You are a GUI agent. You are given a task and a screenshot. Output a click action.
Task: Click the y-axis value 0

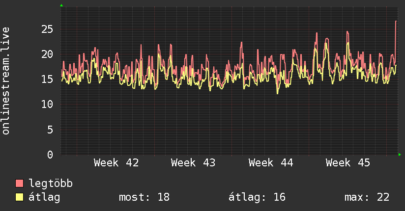50,155
